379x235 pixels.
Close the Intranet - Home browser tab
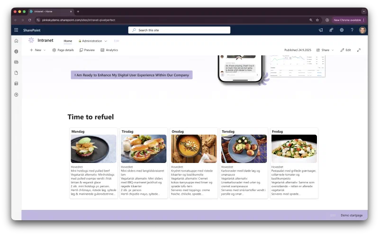click(x=71, y=11)
